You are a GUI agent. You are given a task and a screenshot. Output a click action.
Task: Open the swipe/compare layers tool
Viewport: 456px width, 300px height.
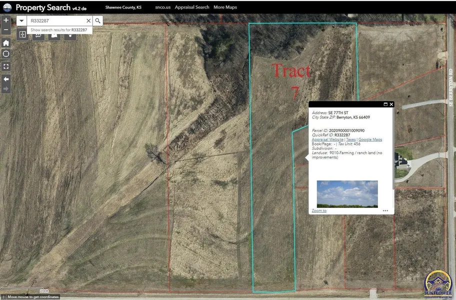(x=22, y=34)
